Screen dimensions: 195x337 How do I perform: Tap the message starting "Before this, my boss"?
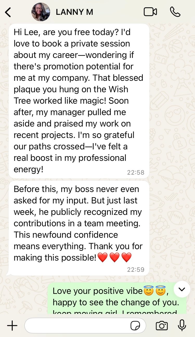(x=78, y=223)
